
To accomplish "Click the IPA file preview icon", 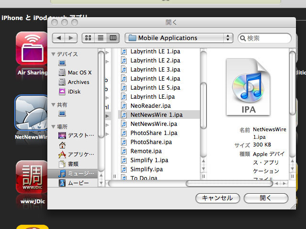I will [x=248, y=87].
